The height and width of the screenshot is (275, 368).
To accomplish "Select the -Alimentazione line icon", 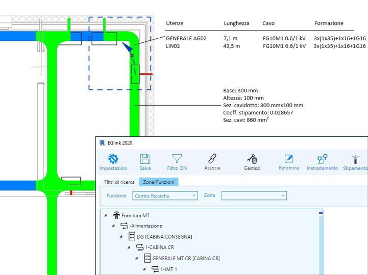I will pyautogui.click(x=124, y=226).
